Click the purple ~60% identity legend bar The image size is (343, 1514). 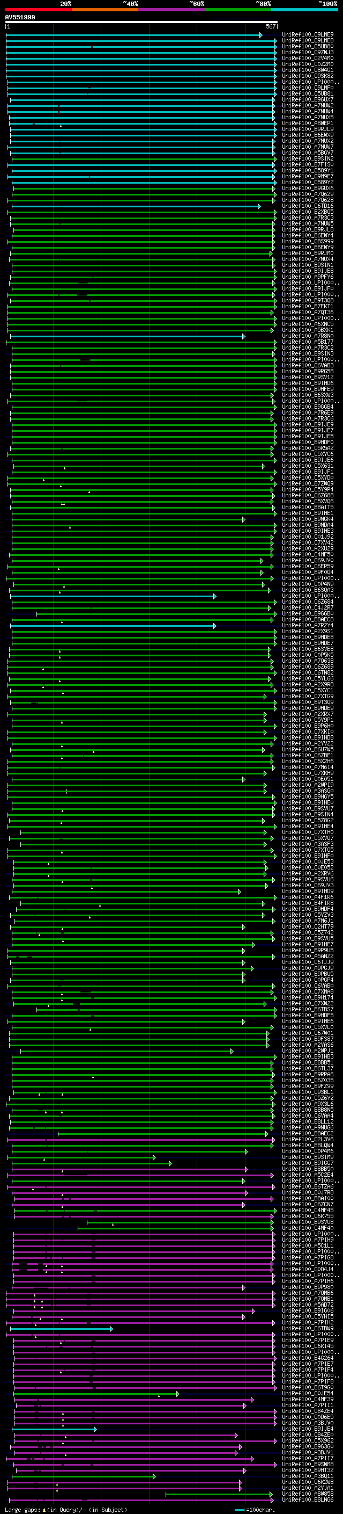click(x=171, y=10)
